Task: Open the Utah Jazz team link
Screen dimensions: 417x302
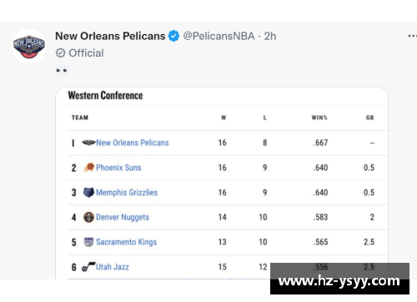Action: click(x=113, y=267)
